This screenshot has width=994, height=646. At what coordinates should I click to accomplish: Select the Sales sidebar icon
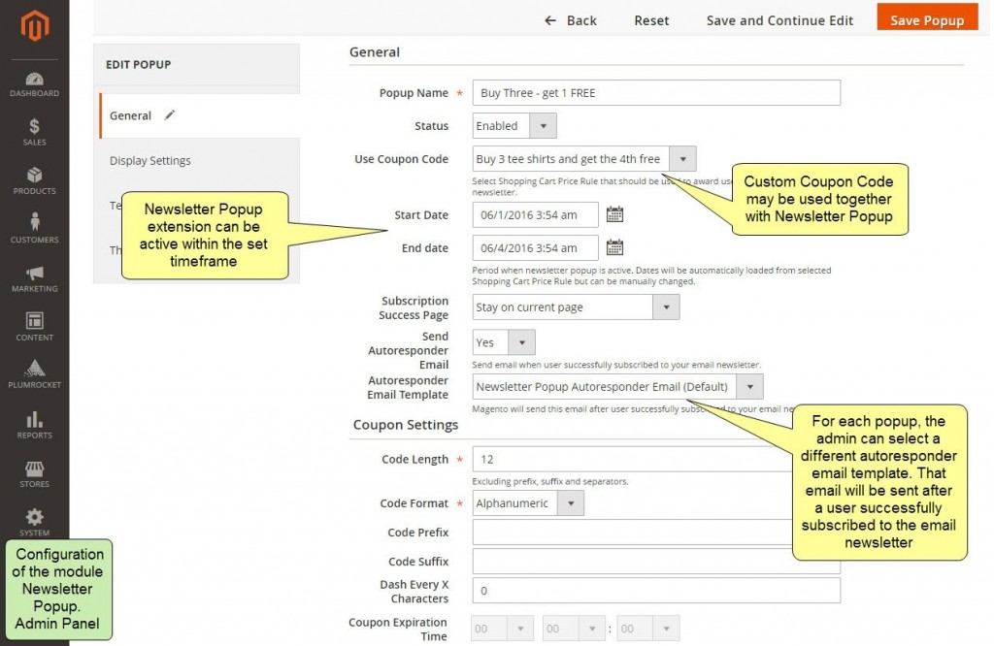[34, 131]
